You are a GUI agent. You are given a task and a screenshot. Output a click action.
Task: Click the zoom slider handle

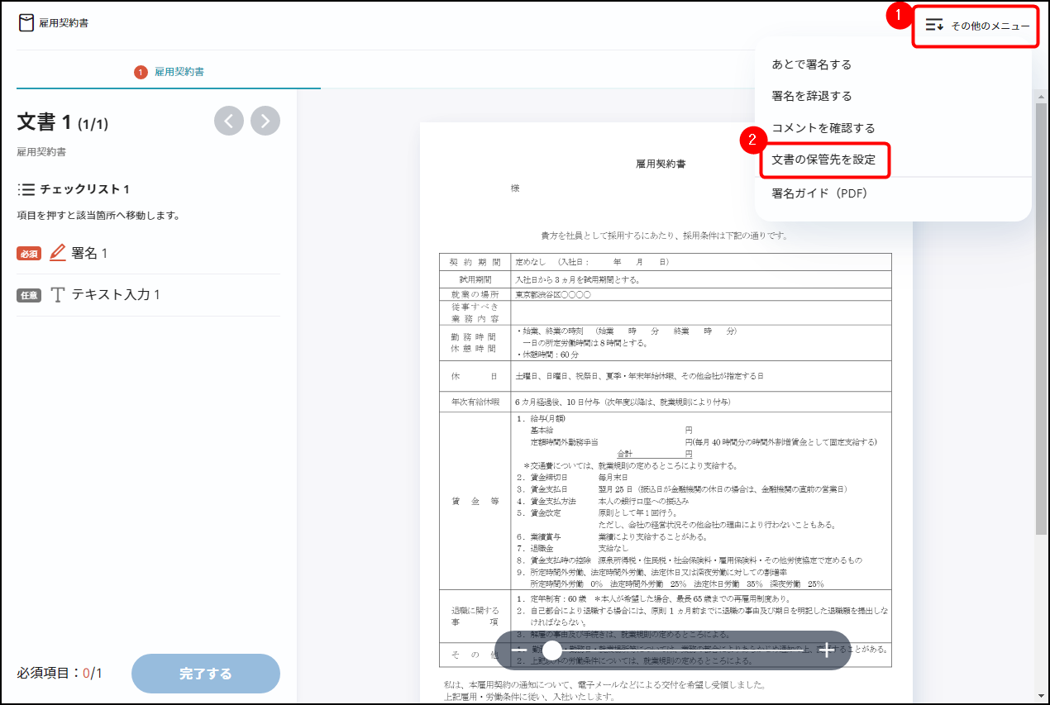tap(552, 650)
